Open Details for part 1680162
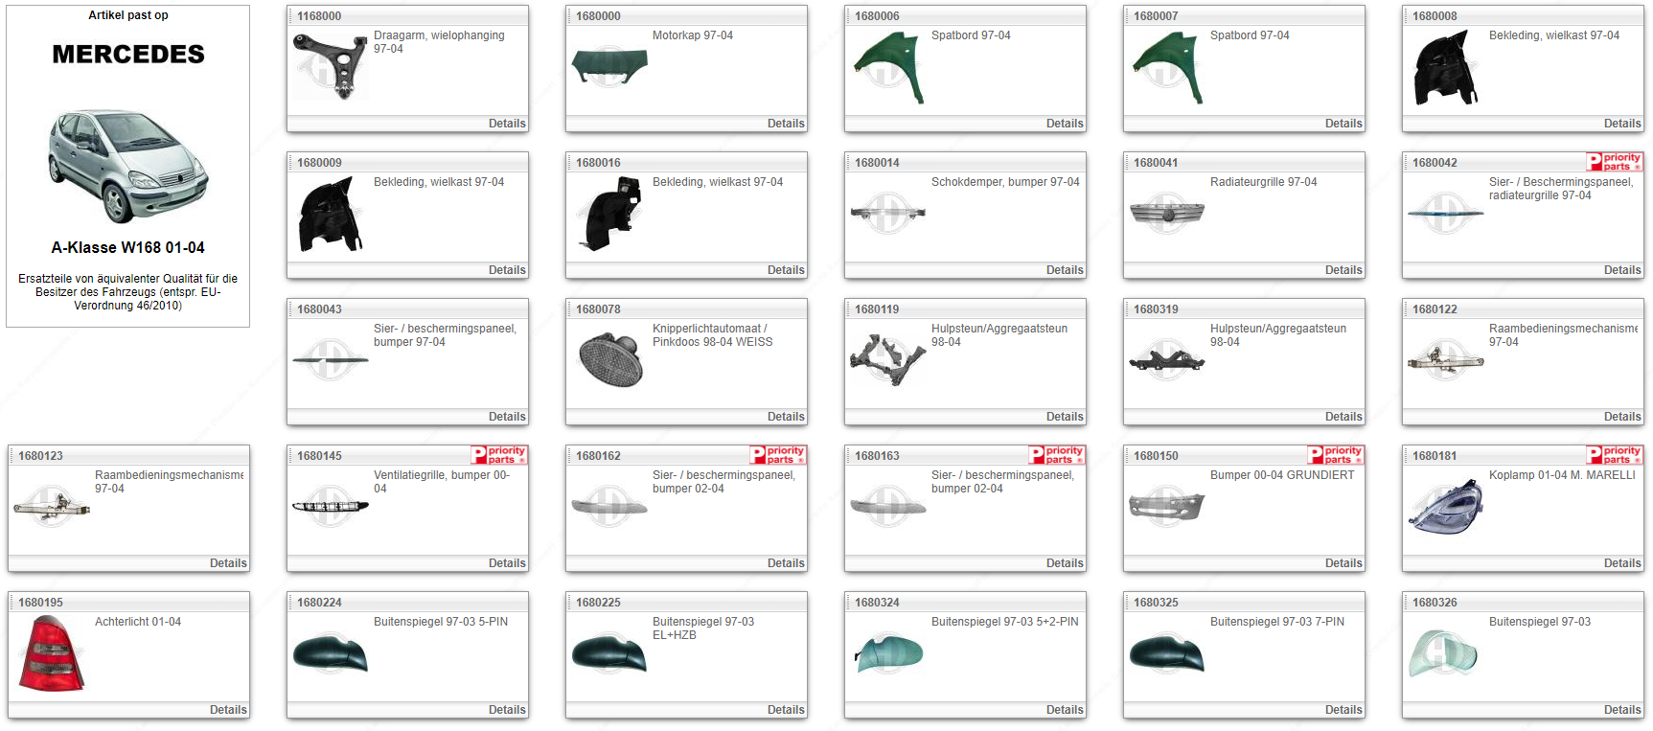 click(786, 563)
